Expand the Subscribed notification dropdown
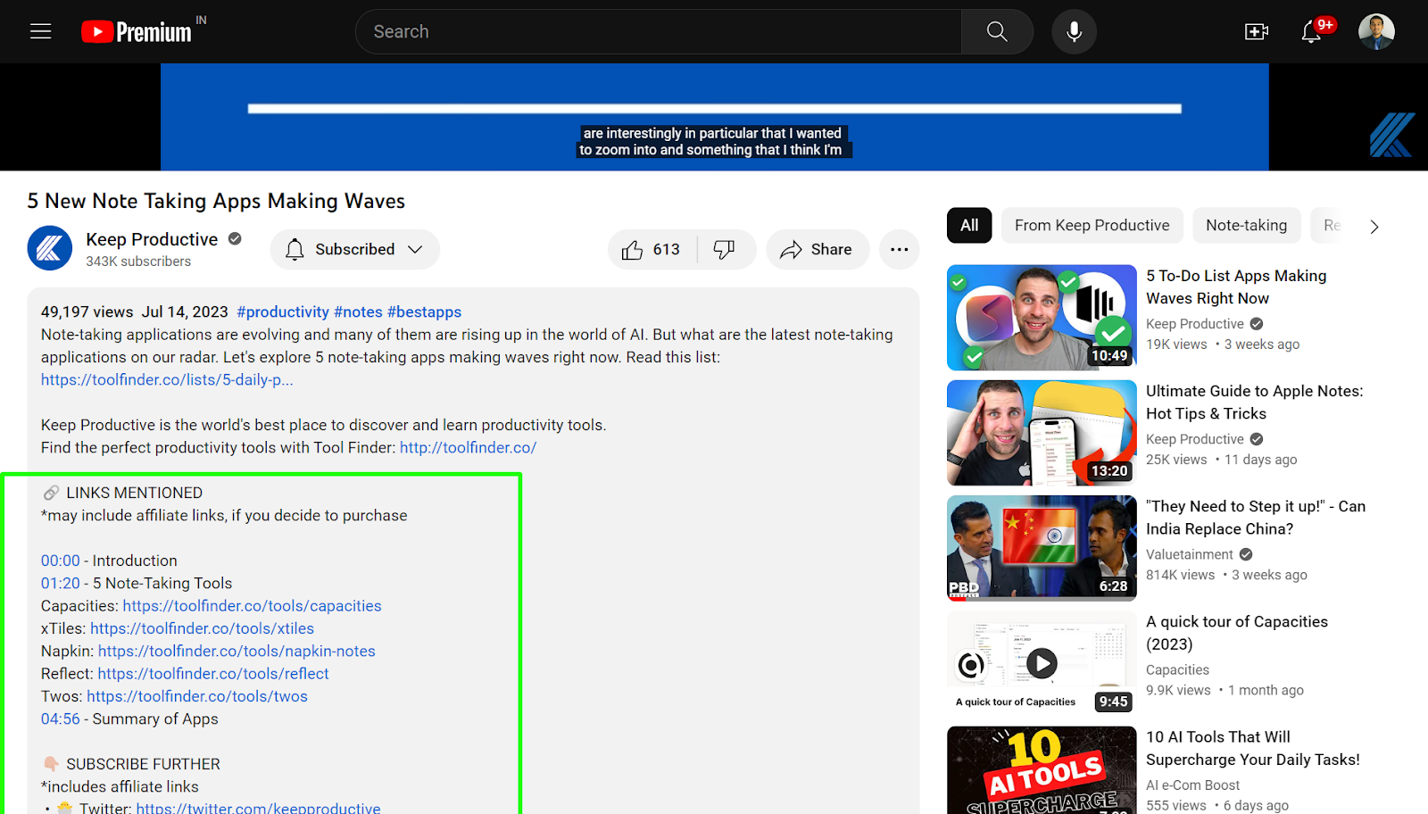The image size is (1428, 814). click(x=354, y=250)
